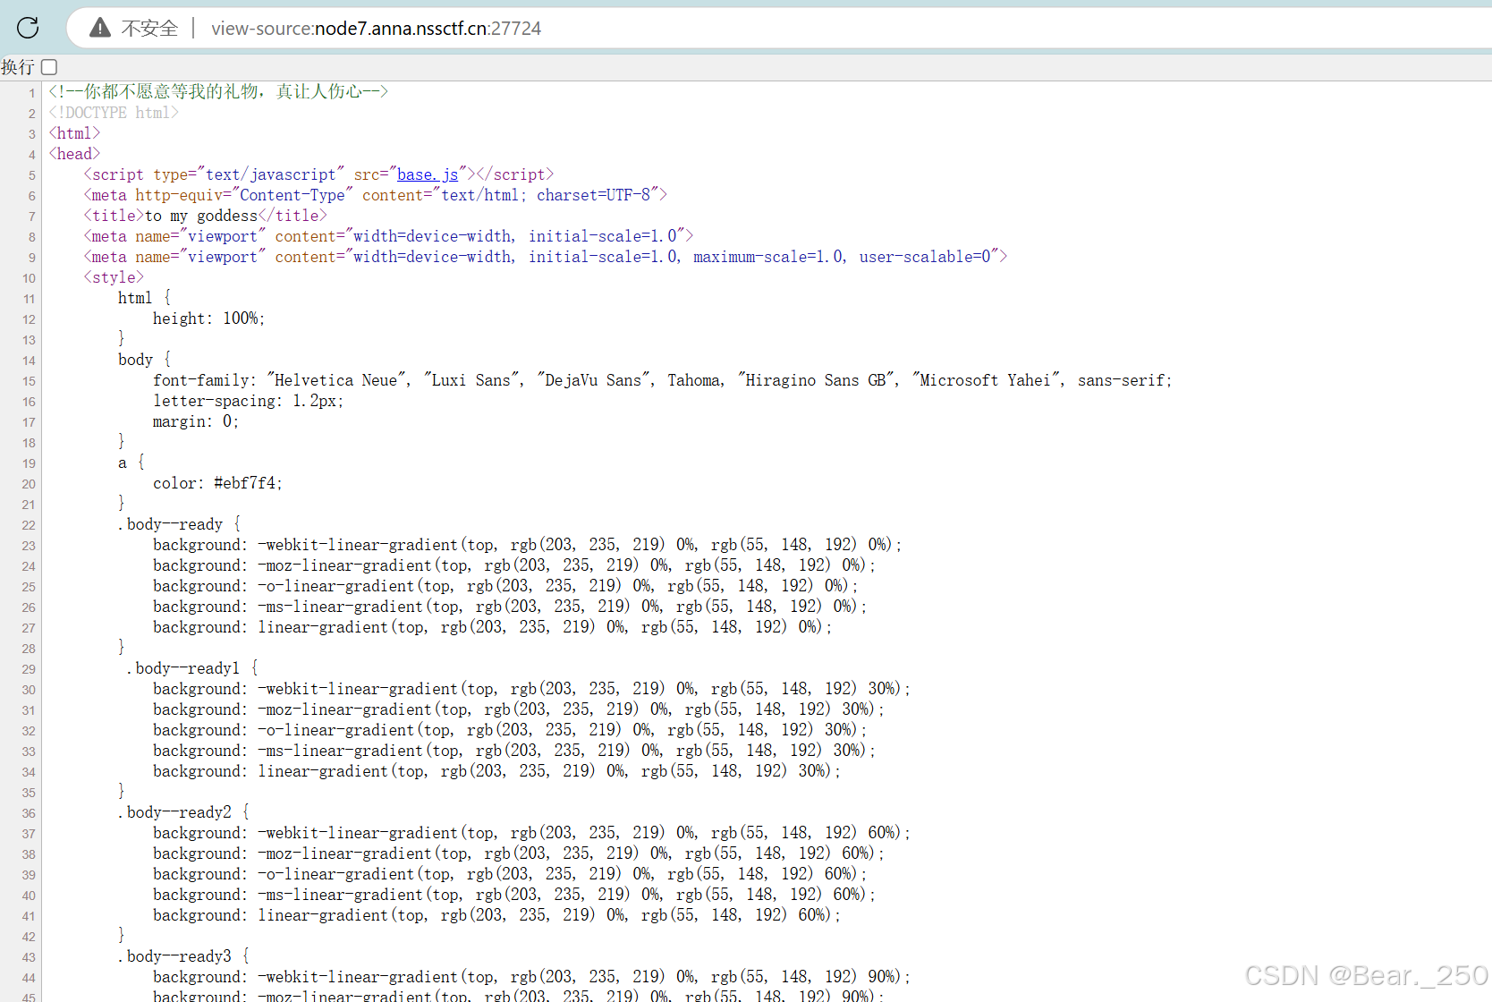Enable the 换行 line-wrap checkbox
This screenshot has width=1492, height=1002.
[x=49, y=67]
